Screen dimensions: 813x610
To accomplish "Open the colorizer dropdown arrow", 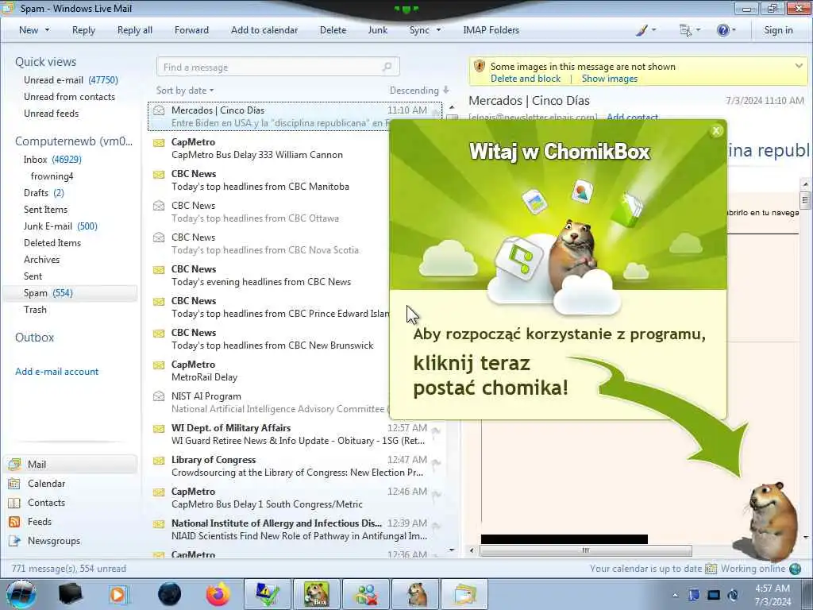I will tap(653, 30).
